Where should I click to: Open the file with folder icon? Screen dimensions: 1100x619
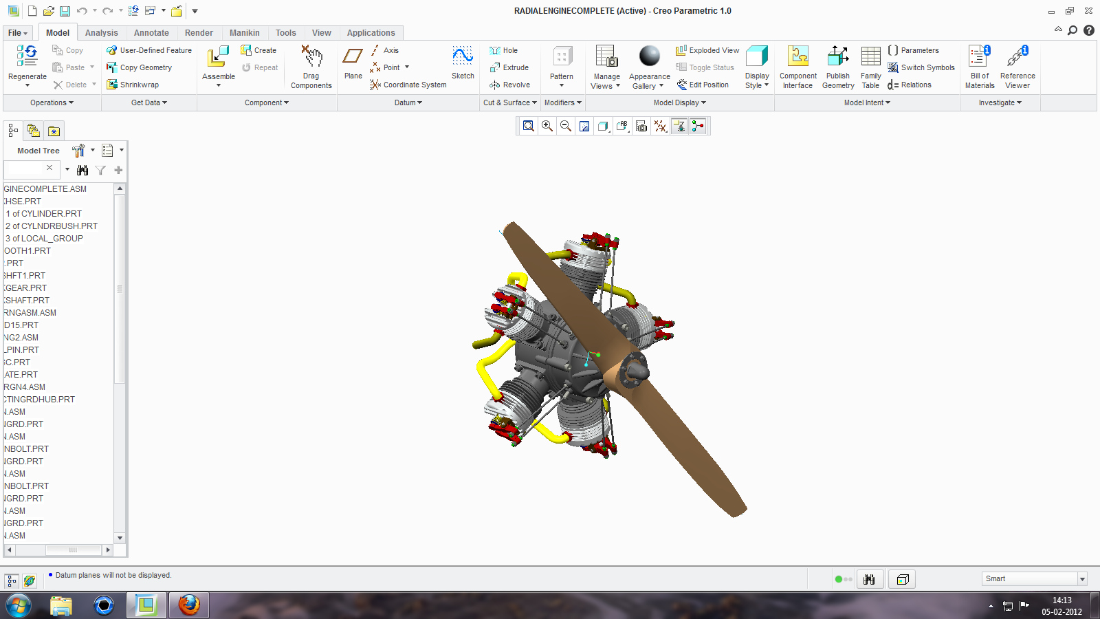(x=48, y=11)
